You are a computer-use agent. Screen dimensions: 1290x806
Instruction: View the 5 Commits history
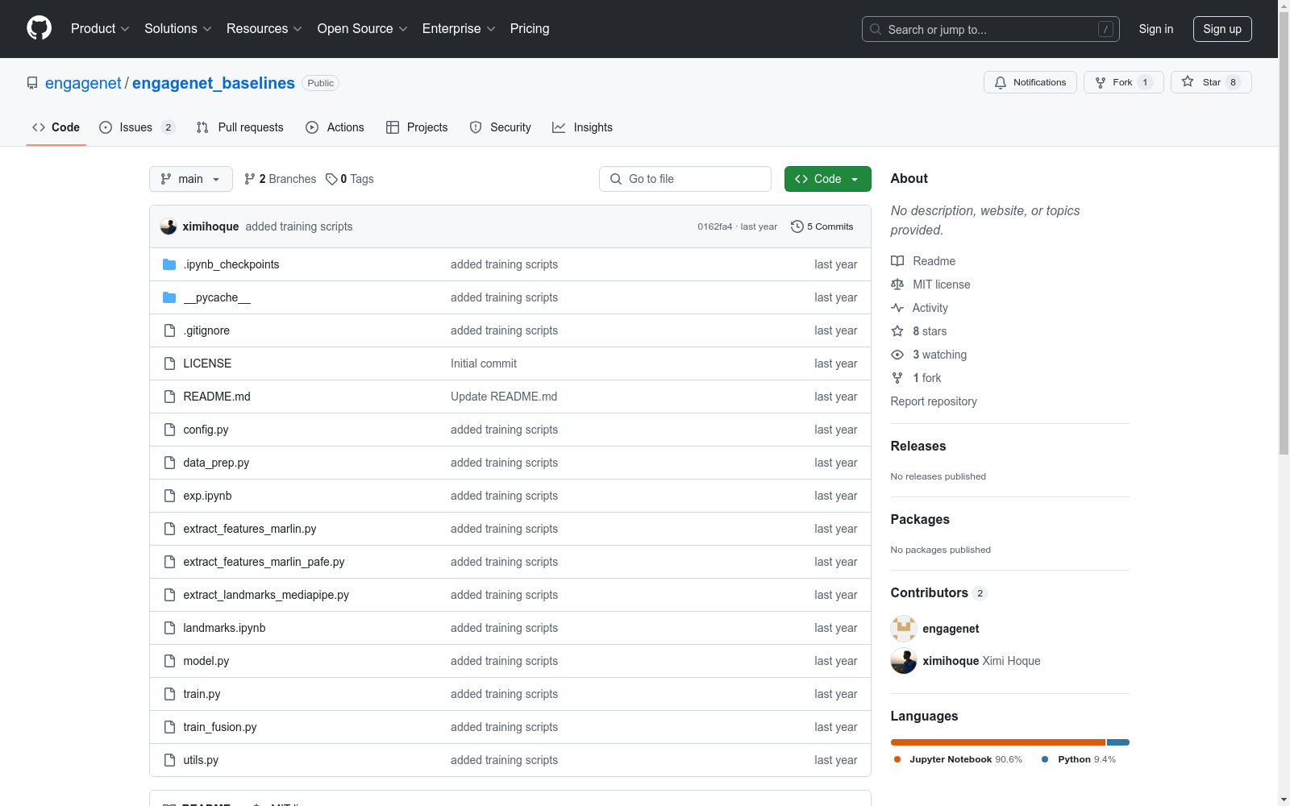(822, 226)
